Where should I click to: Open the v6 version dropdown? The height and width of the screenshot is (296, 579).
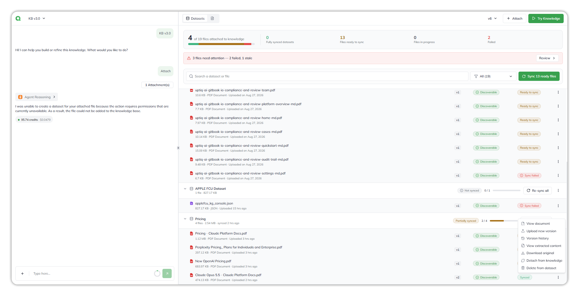click(x=492, y=18)
